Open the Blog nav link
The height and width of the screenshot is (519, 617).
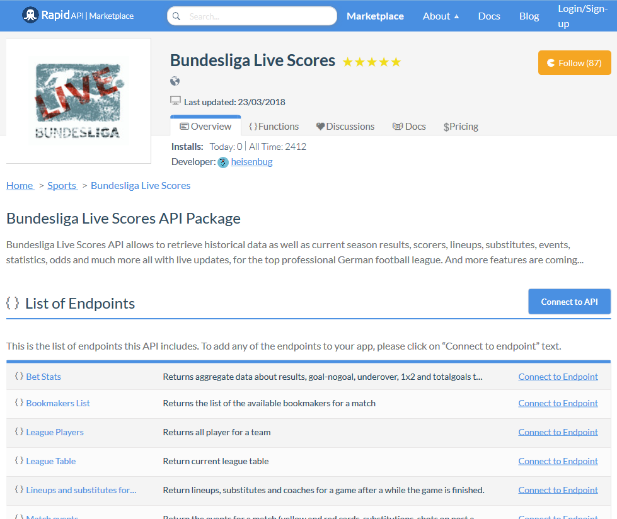click(x=529, y=16)
